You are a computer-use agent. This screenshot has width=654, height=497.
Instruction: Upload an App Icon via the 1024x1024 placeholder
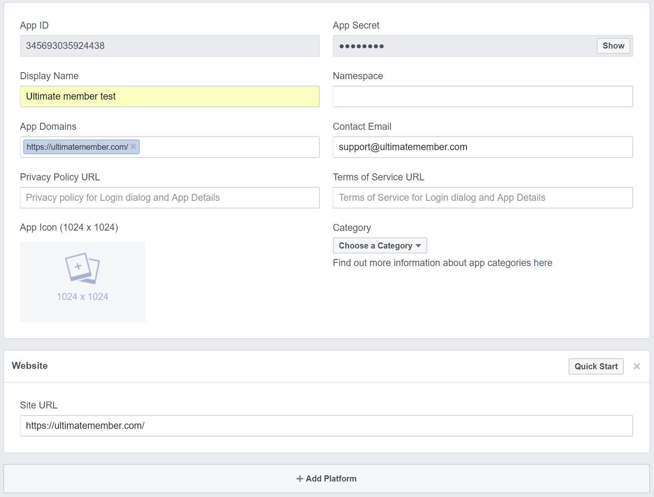pyautogui.click(x=82, y=282)
